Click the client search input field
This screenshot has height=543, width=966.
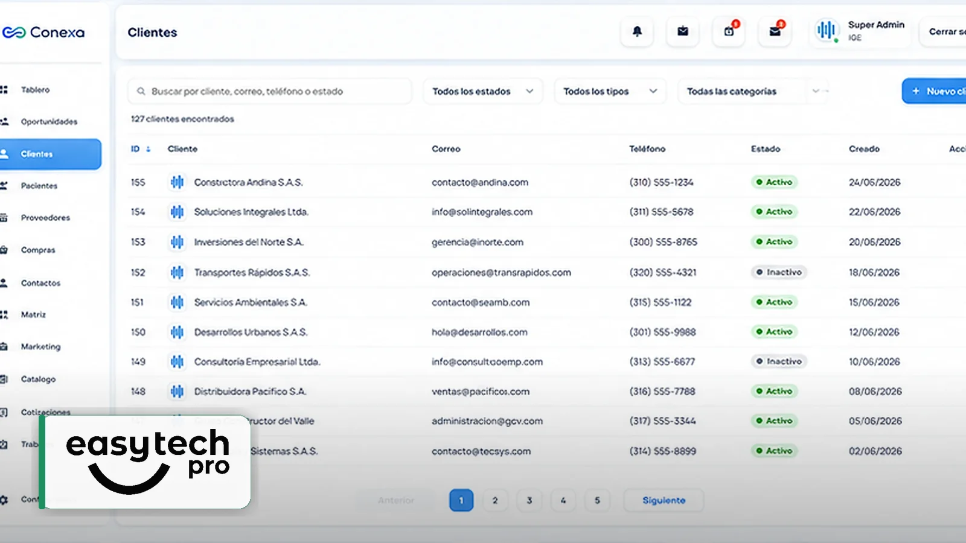pos(270,91)
